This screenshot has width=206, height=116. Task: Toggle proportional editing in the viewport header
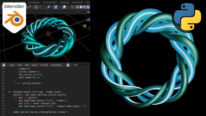click(x=36, y=7)
